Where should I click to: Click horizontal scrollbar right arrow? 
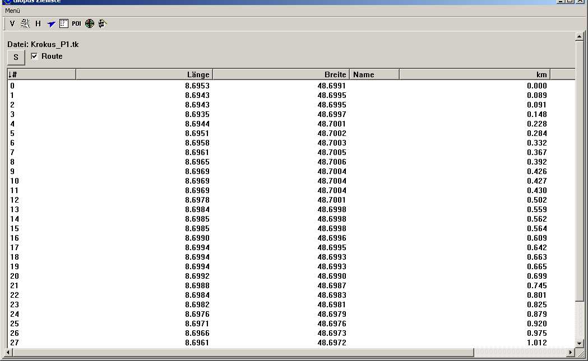(x=571, y=353)
